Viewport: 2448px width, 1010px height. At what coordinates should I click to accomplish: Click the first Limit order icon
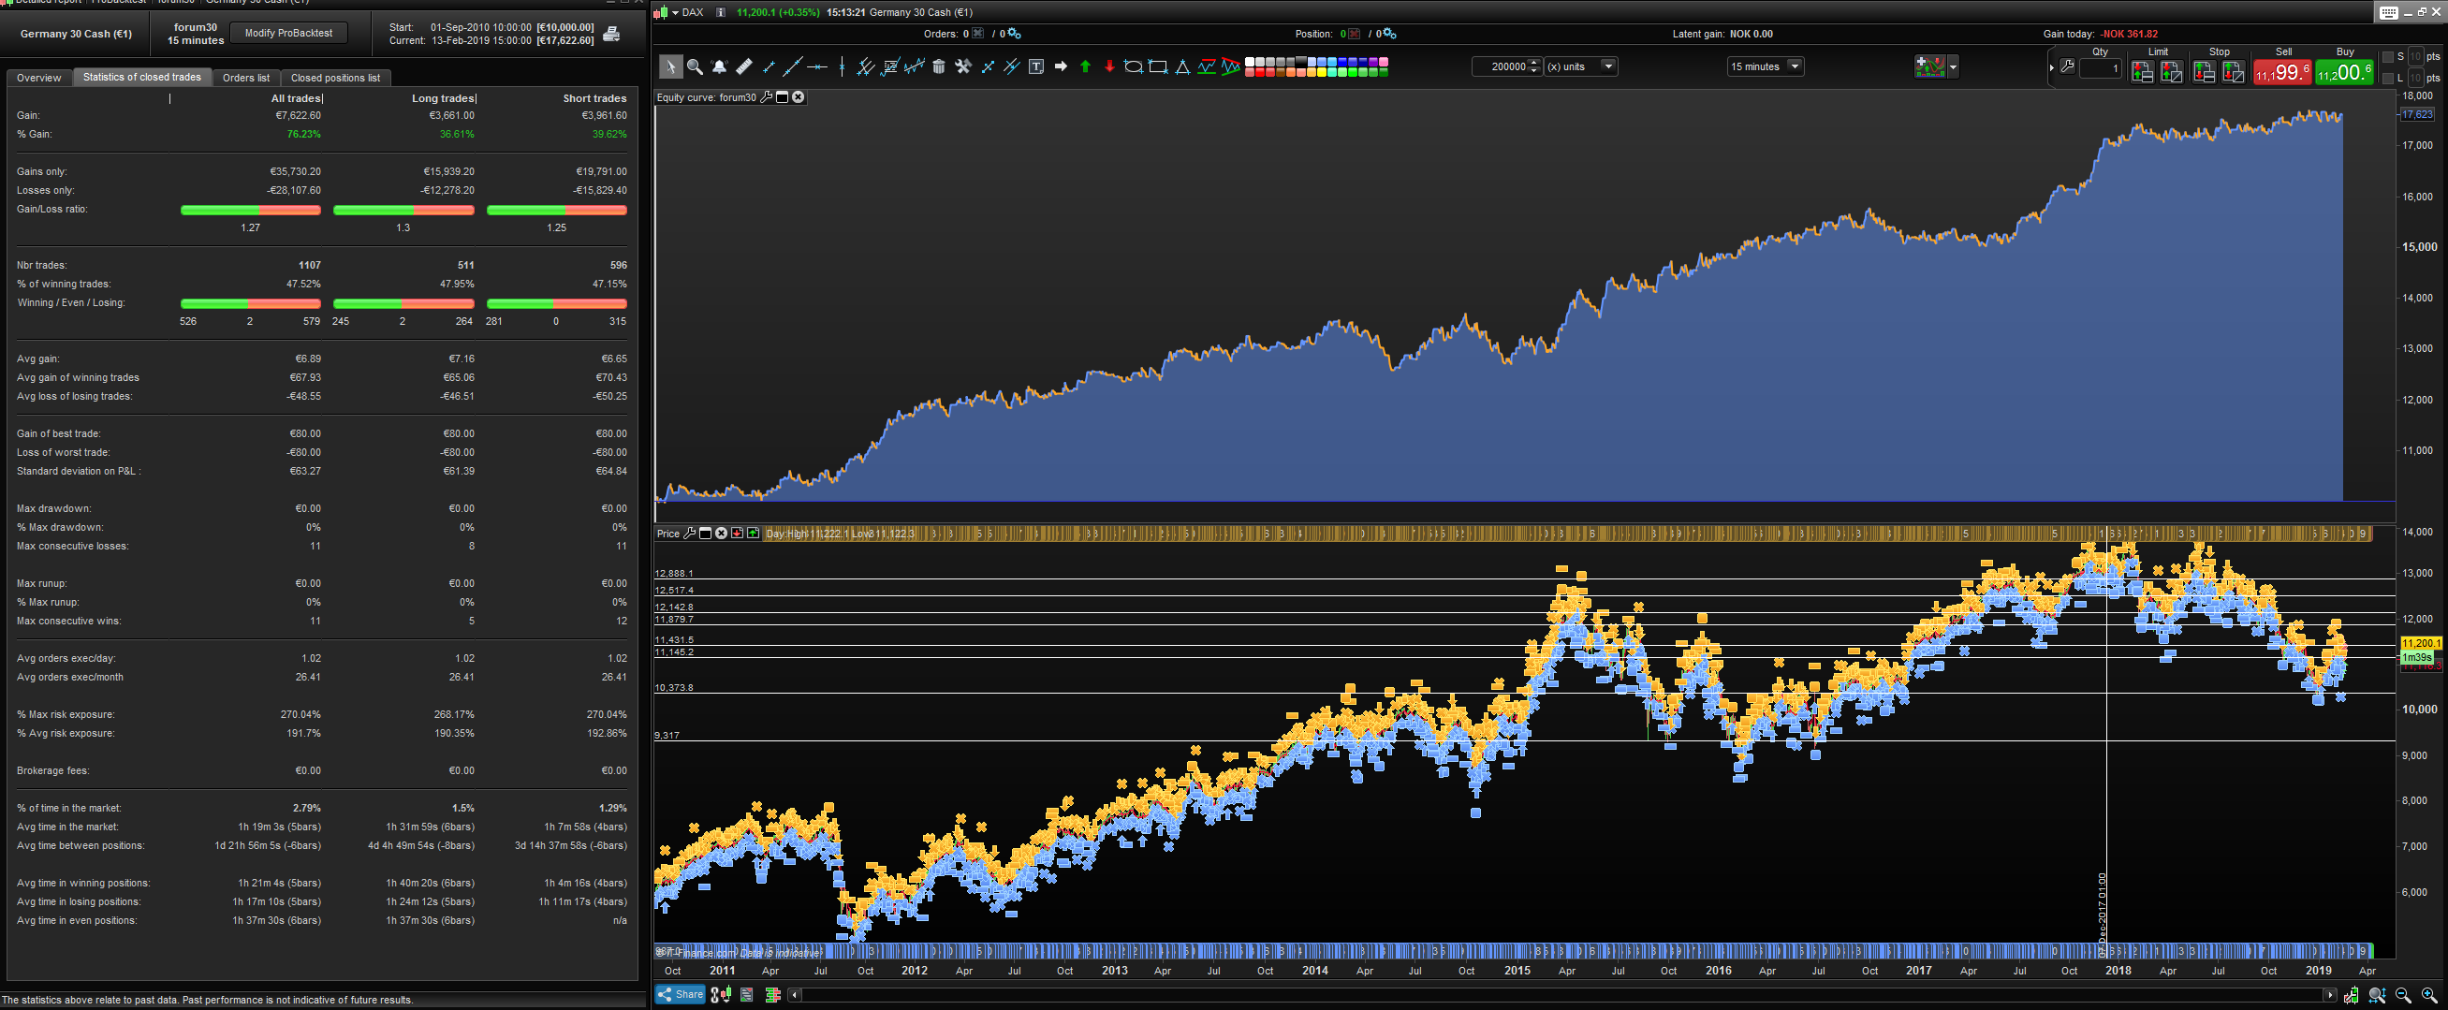pyautogui.click(x=2142, y=71)
